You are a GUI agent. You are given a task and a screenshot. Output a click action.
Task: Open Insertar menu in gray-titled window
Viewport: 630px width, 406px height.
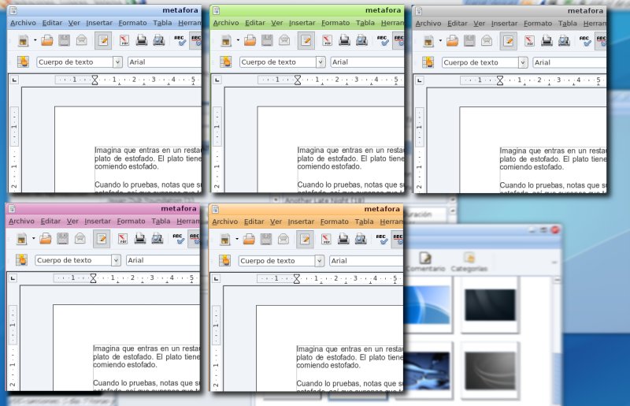click(504, 24)
